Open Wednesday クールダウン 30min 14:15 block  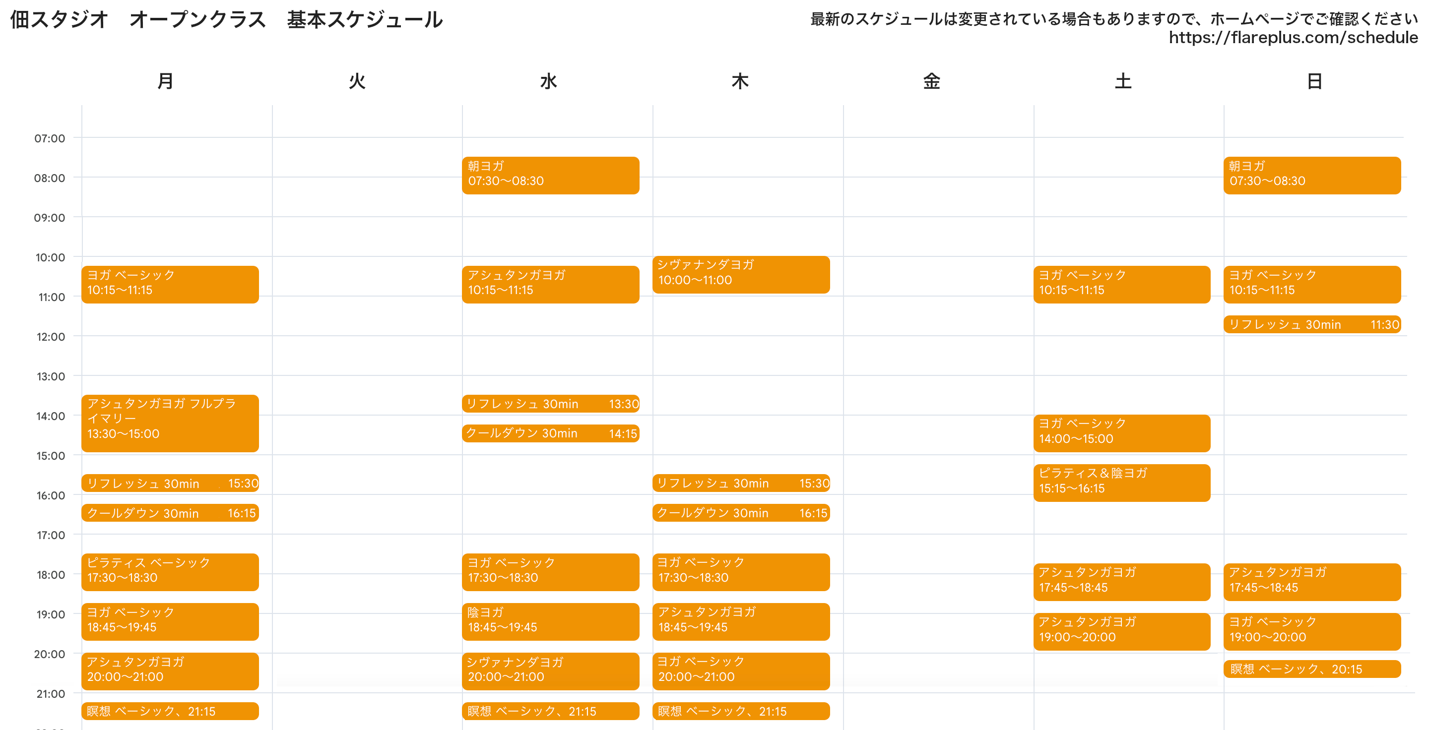550,433
